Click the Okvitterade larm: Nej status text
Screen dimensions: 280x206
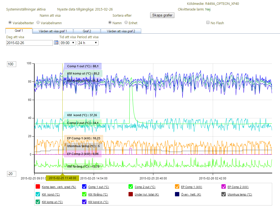pos(194,9)
